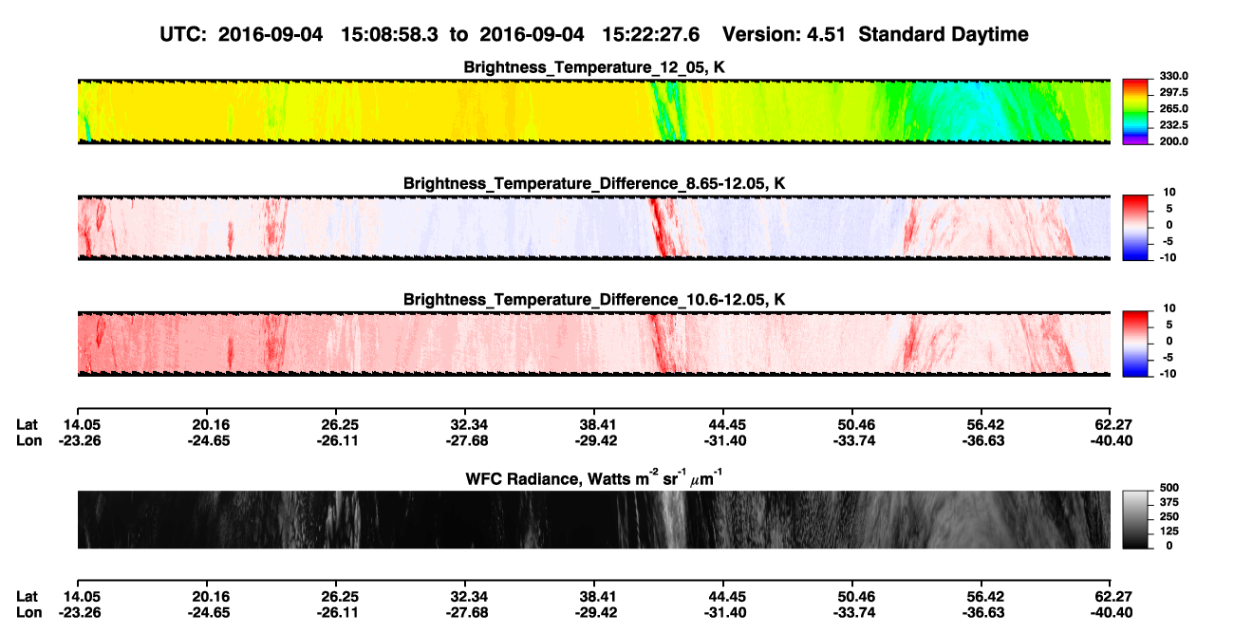Viewport: 1234px width, 633px height.
Task: Click the 297.5 colorbar tick label
Action: click(x=1173, y=93)
